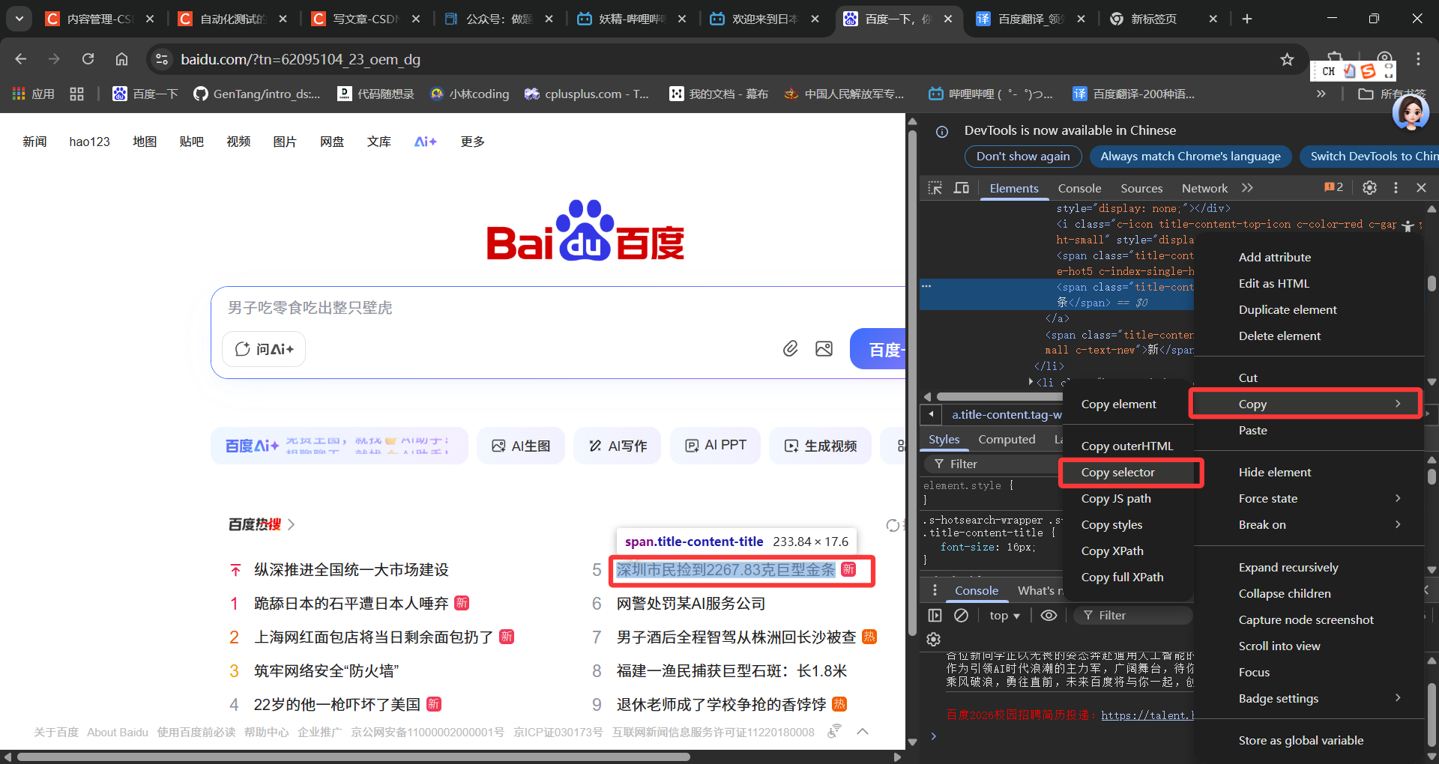Open the hao123 link on Baidu homepage
1439x764 pixels.
point(89,141)
